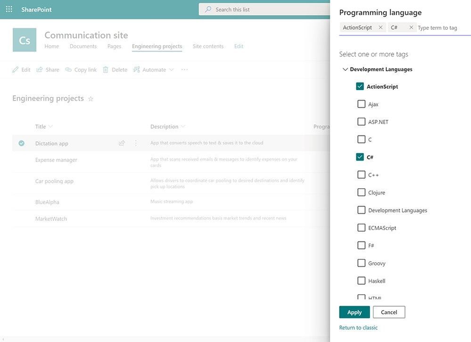Open the MarketWatch item
This screenshot has height=342, width=471.
[51, 219]
